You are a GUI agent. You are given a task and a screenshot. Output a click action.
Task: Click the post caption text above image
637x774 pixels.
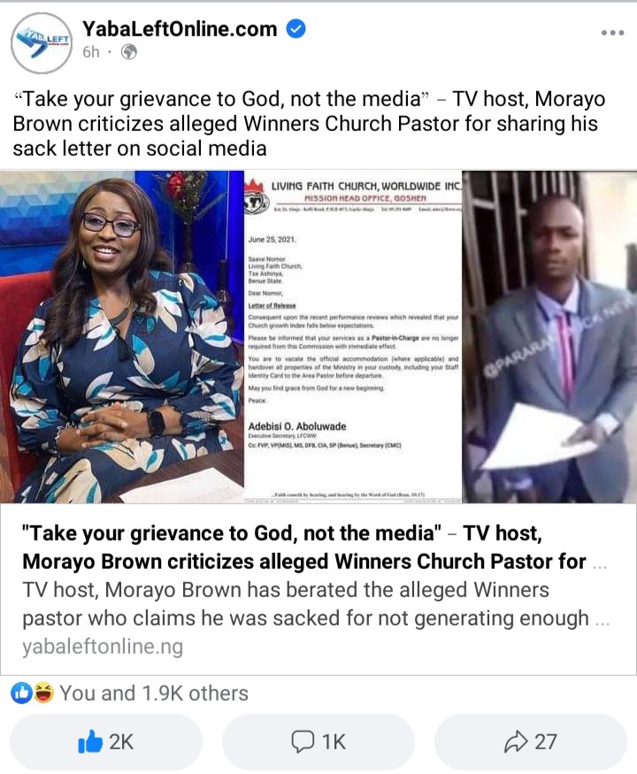coord(309,124)
